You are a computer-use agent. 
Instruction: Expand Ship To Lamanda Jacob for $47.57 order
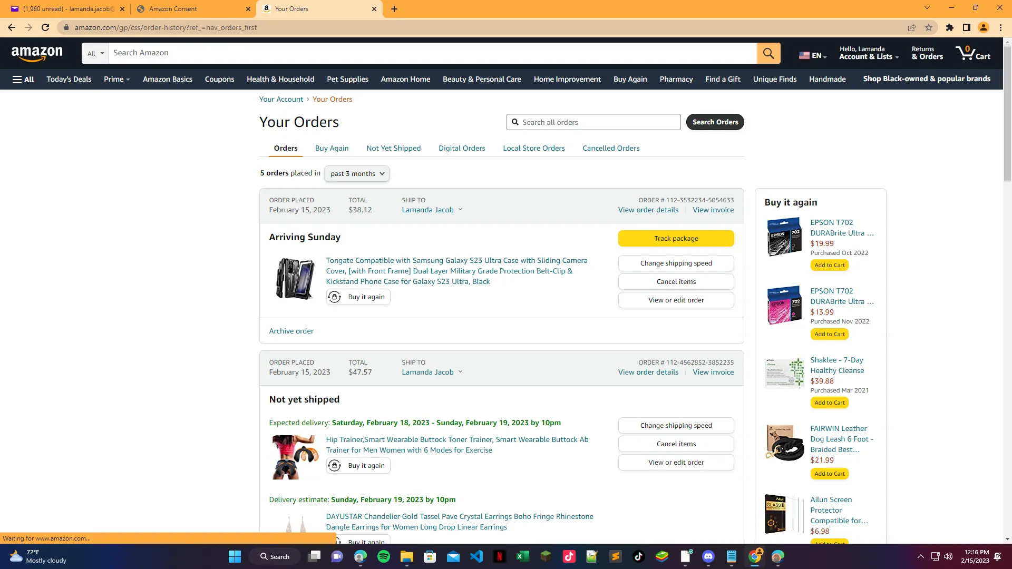[432, 372]
